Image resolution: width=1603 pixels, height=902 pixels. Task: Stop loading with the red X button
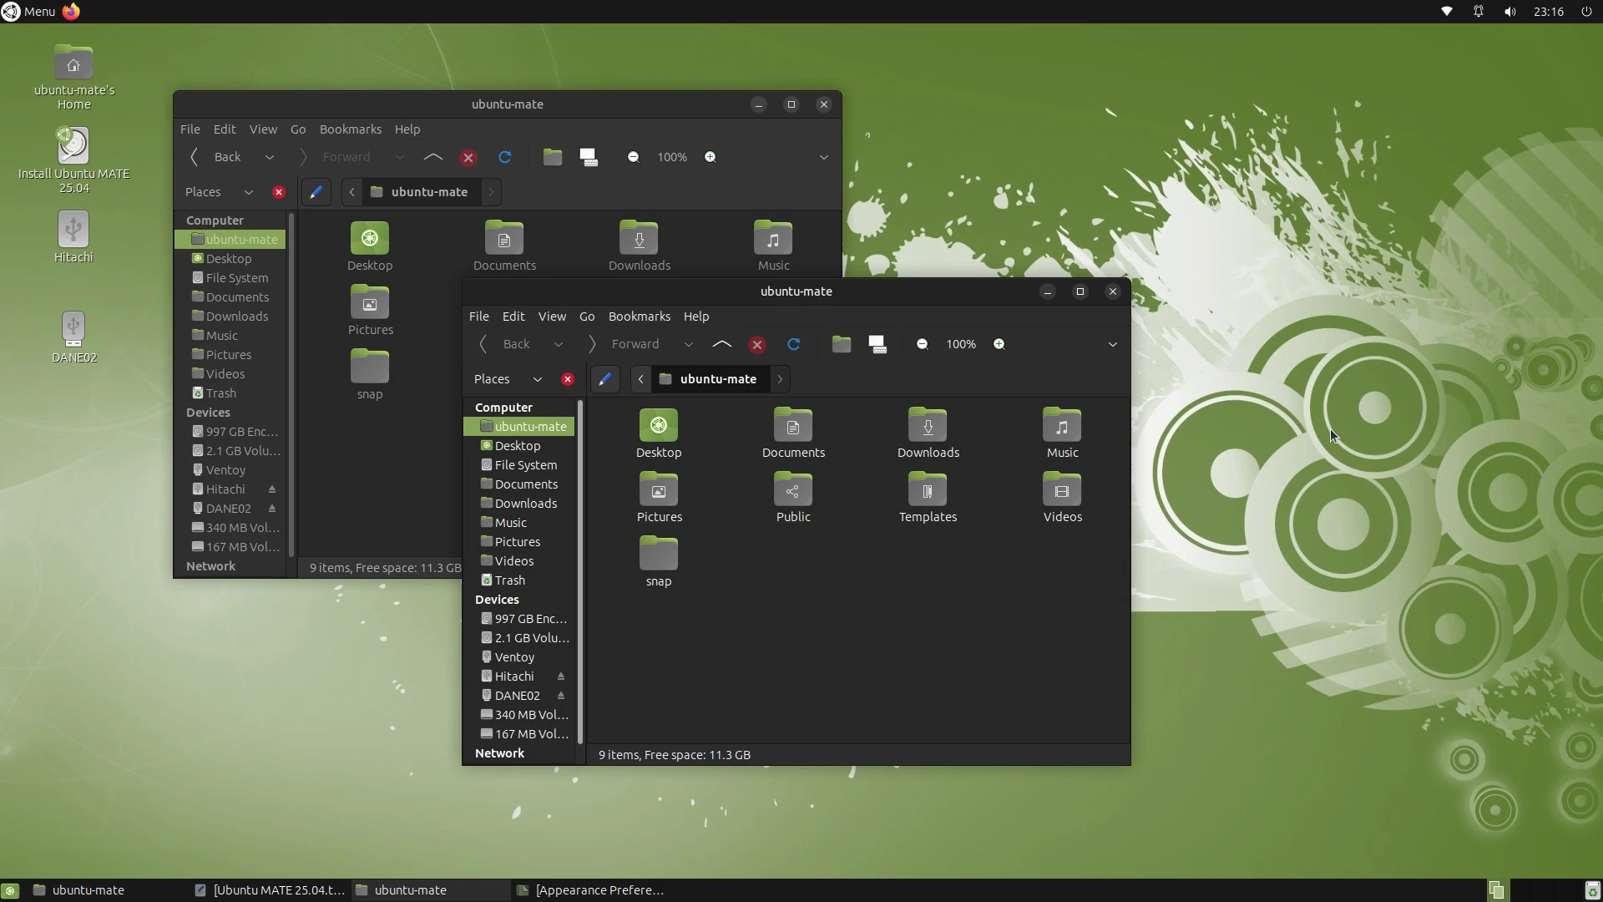pyautogui.click(x=756, y=344)
